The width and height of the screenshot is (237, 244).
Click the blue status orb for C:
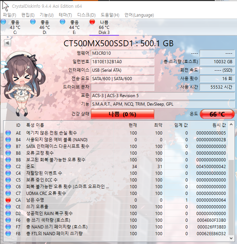(3, 22)
